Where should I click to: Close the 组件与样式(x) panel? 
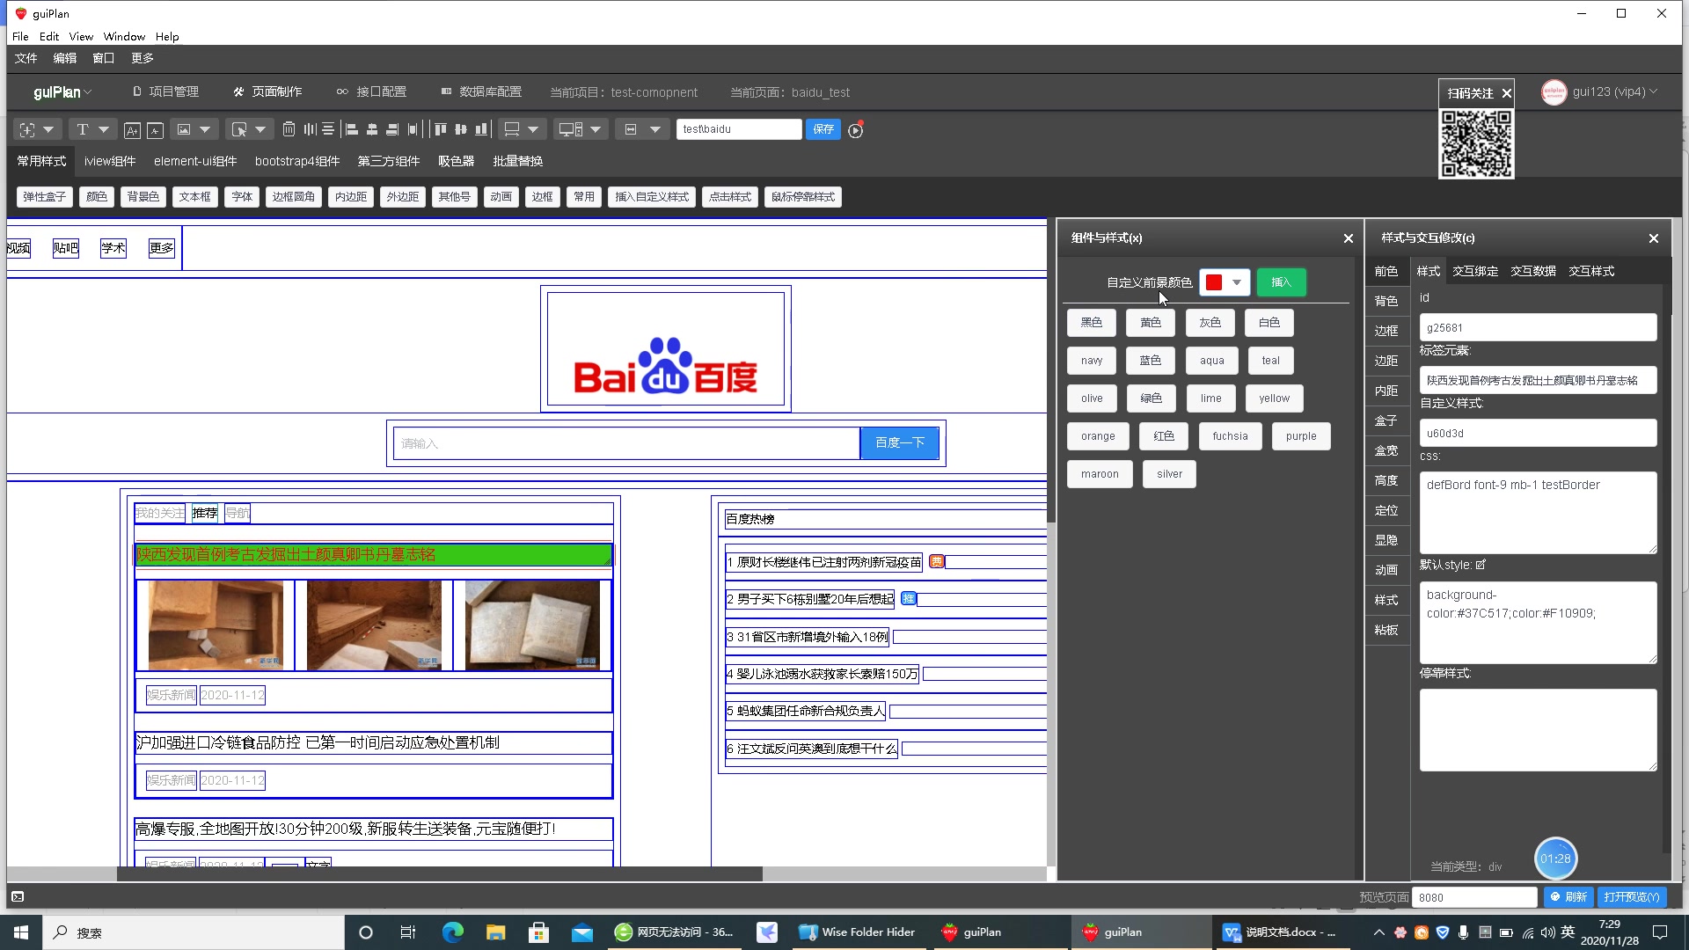coord(1348,238)
